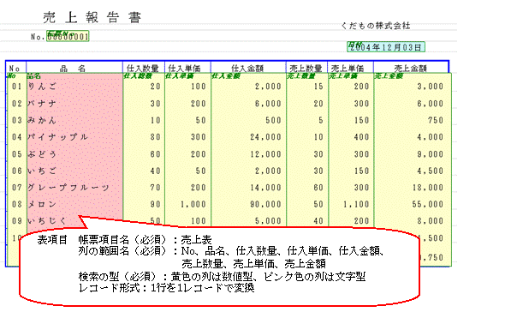Select グレープフルーツ sales amount 18,000
Viewport: 517px width, 324px height.
(428, 188)
